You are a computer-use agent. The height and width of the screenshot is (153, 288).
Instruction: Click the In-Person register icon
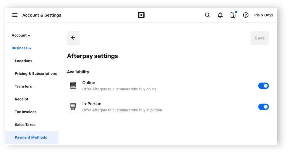[73, 107]
